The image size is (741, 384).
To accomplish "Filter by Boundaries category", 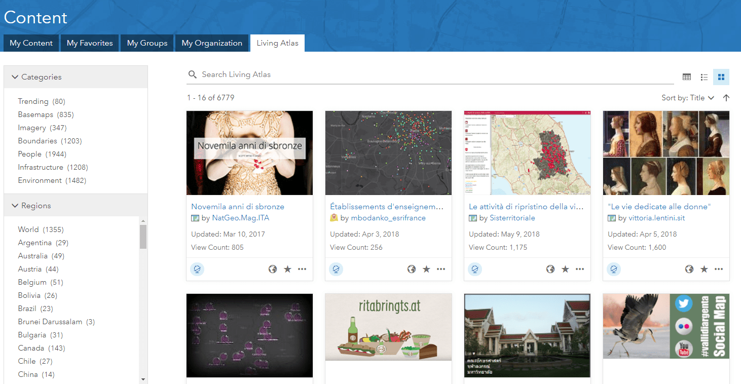I will [50, 141].
